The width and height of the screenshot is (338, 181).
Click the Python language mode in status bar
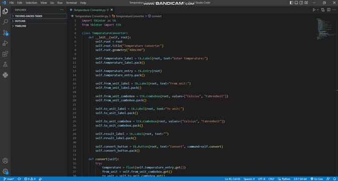point(284,179)
